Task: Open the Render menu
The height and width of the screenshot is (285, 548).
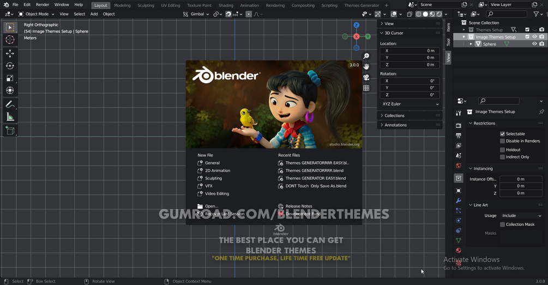Action: [x=43, y=5]
